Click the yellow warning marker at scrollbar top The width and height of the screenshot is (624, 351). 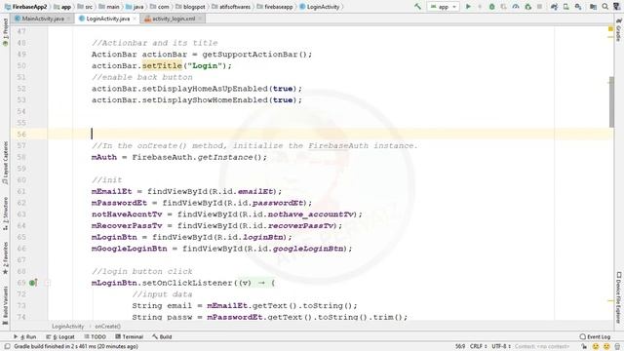611,29
